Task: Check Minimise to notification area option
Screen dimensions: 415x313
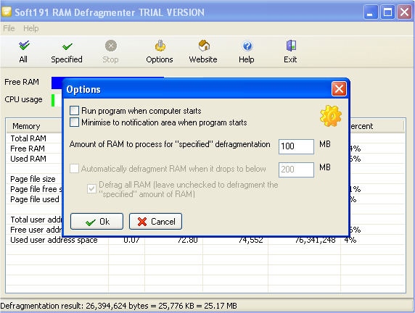Action: 74,122
